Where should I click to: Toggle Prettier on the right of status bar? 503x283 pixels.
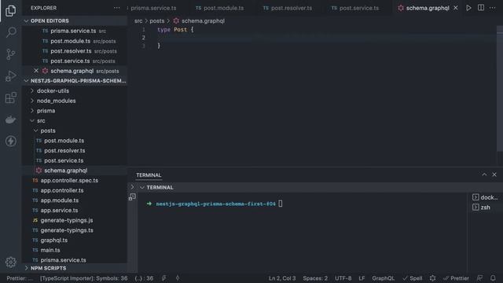point(456,278)
